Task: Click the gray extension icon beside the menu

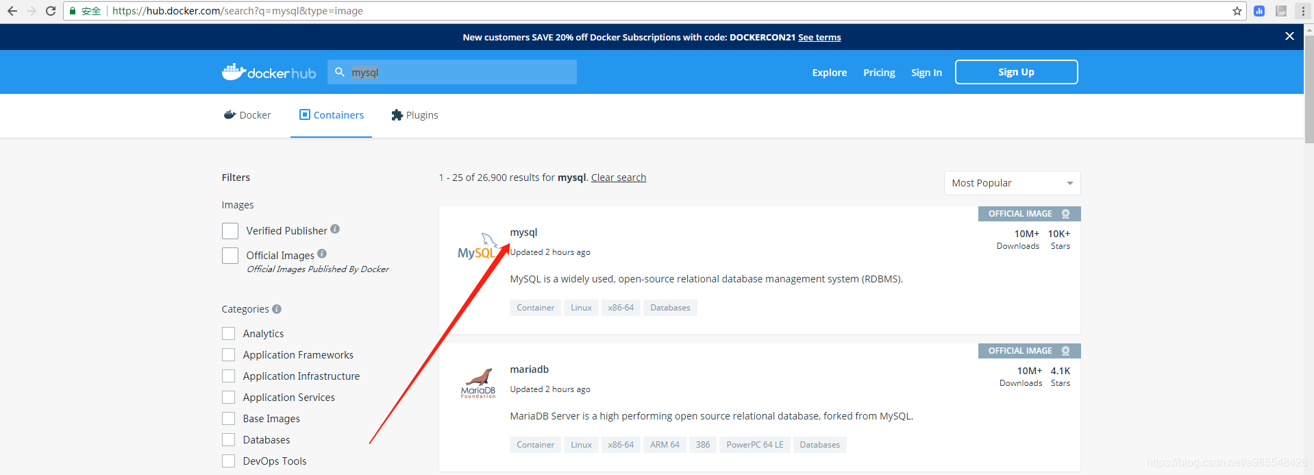Action: tap(1281, 11)
